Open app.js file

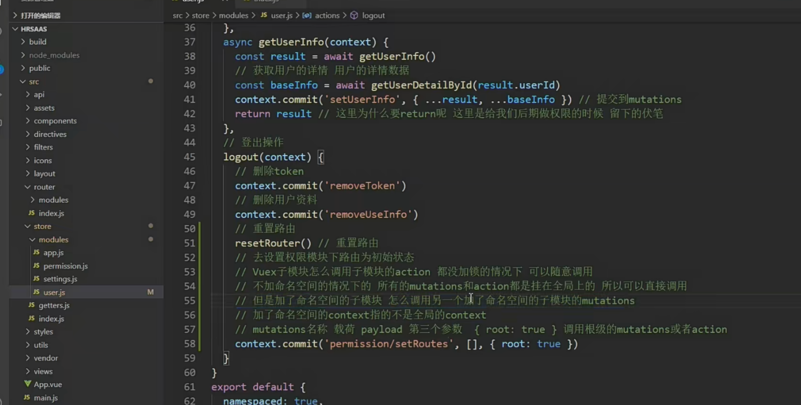coord(53,253)
